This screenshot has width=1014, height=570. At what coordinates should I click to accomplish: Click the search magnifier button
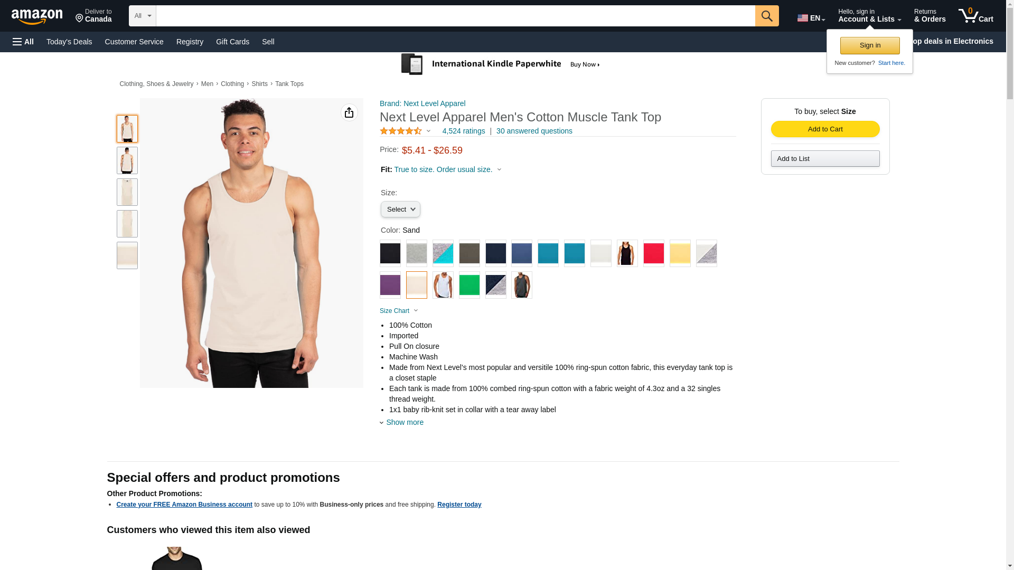(767, 16)
